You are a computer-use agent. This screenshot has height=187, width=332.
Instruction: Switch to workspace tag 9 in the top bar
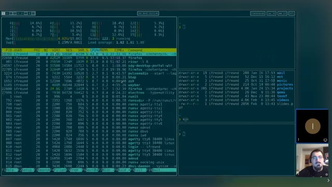coord(33,14)
